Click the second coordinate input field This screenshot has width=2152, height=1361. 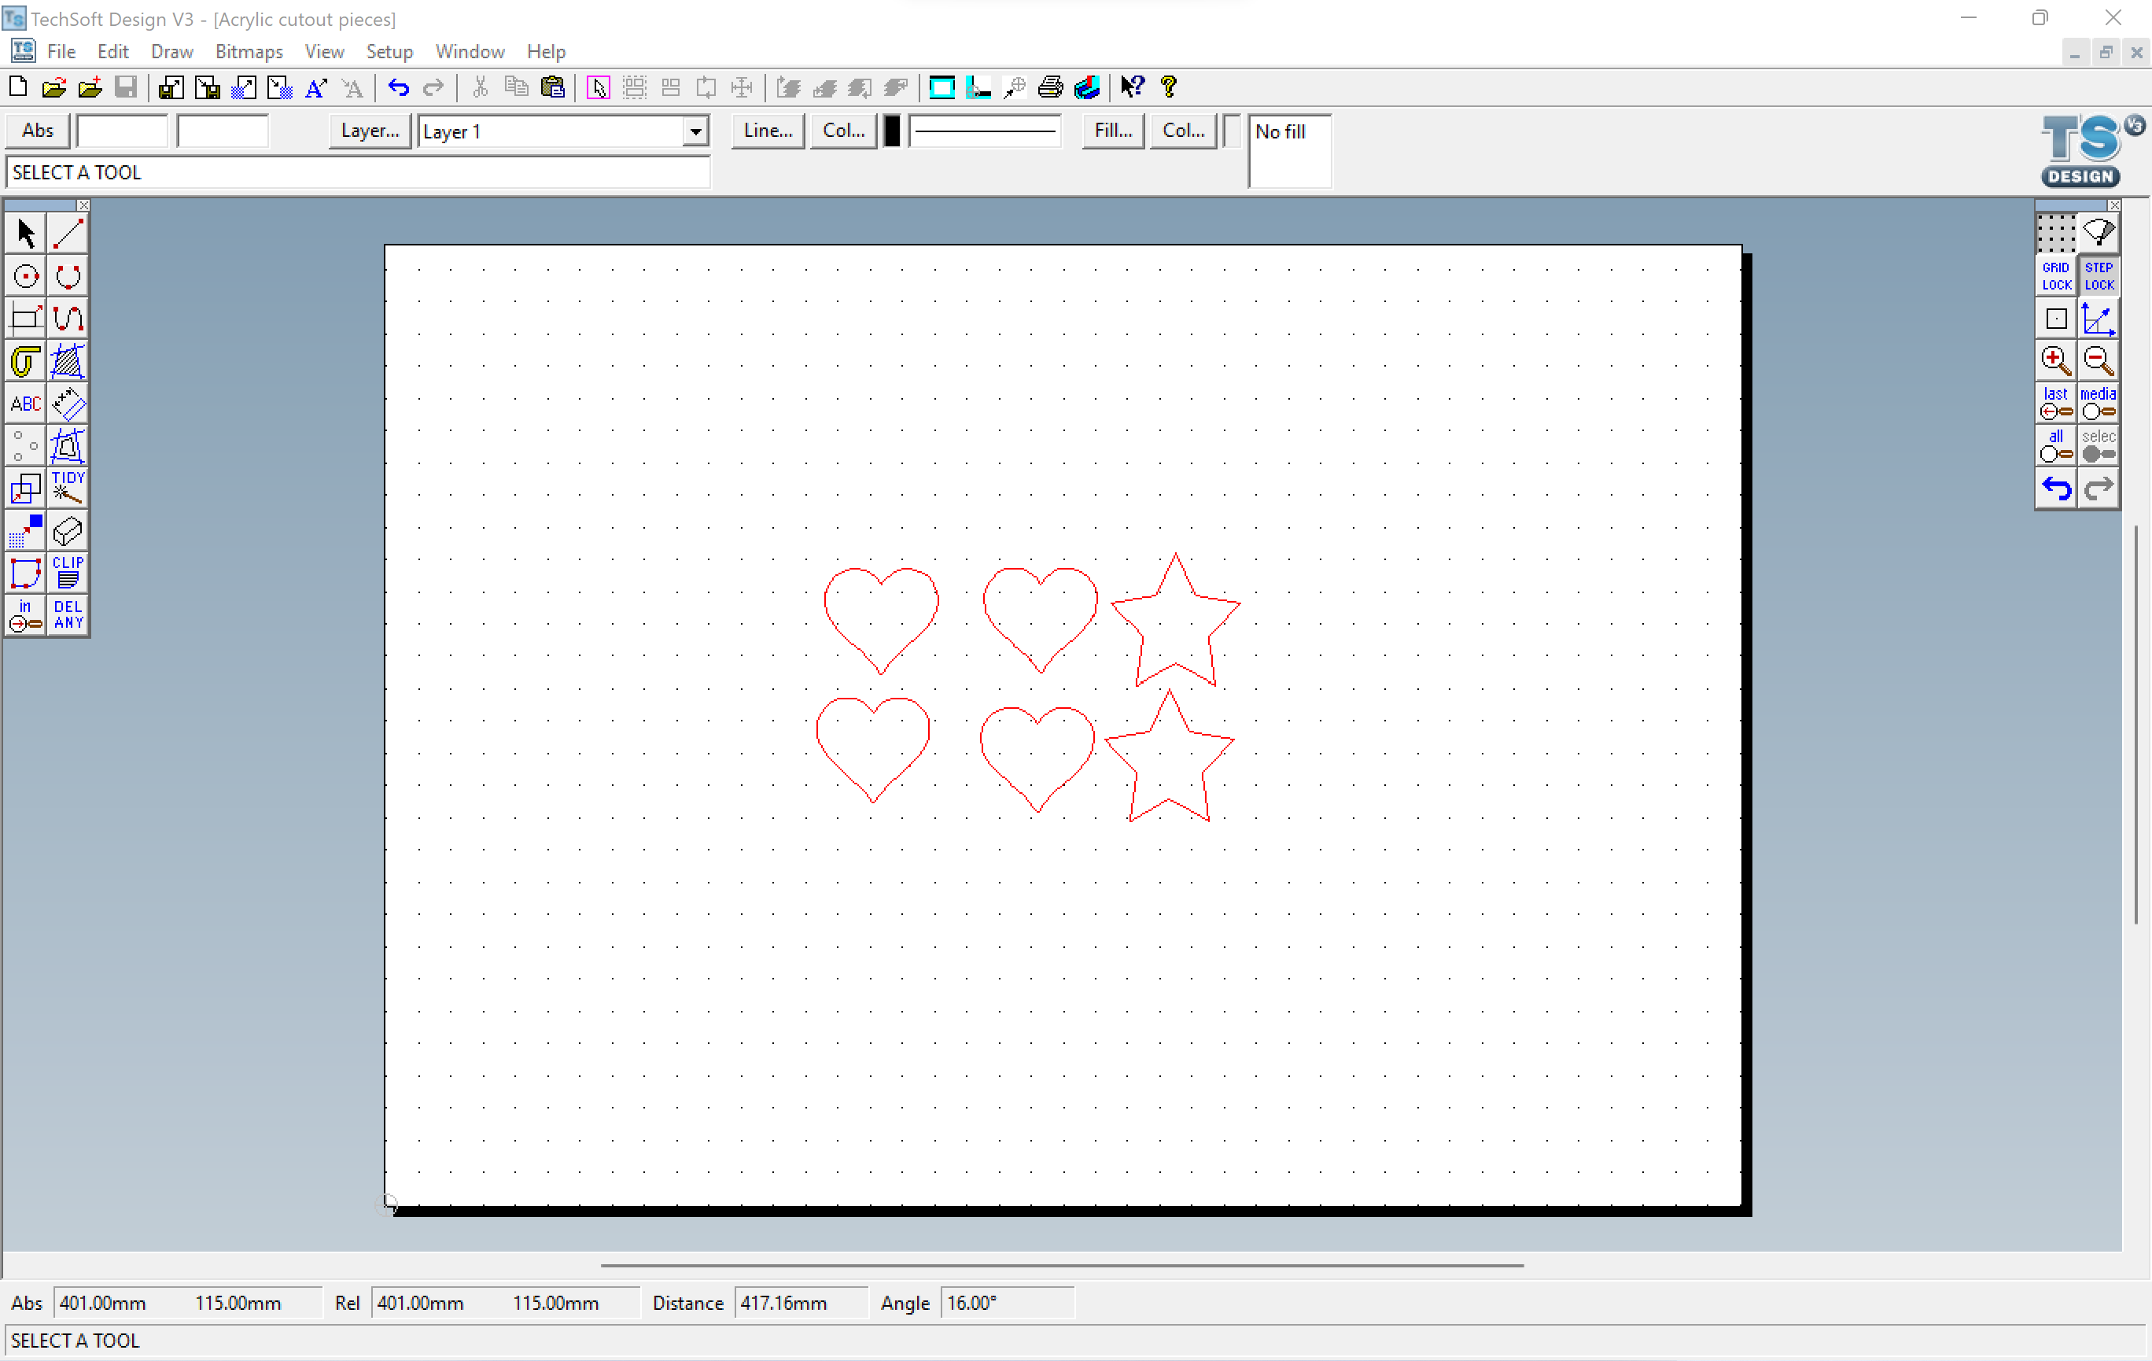point(223,131)
